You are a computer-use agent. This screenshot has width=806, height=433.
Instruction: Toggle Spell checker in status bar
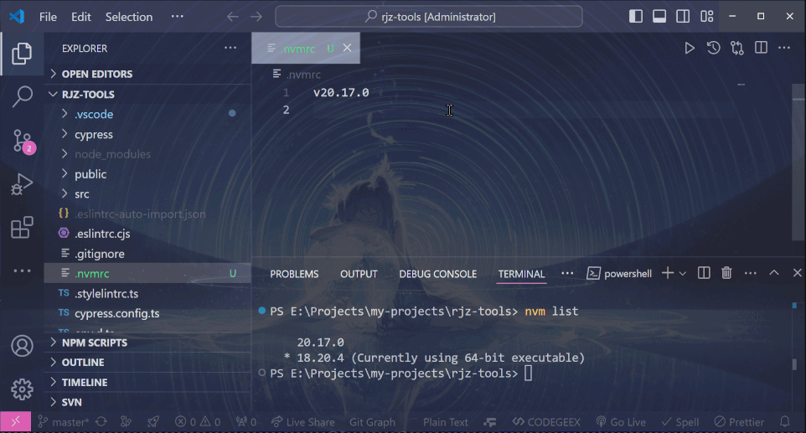tap(680, 422)
